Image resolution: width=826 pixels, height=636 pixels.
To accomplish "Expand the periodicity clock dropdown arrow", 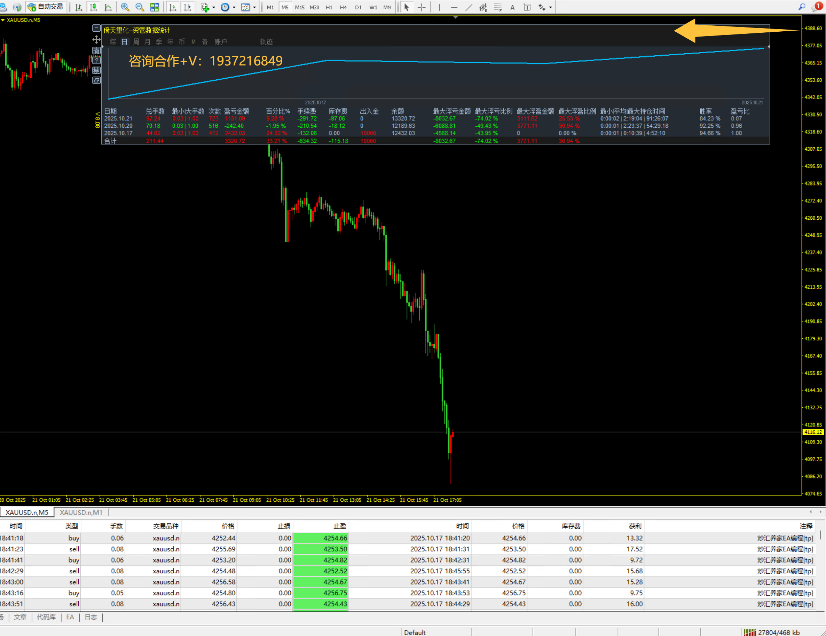I will (234, 7).
